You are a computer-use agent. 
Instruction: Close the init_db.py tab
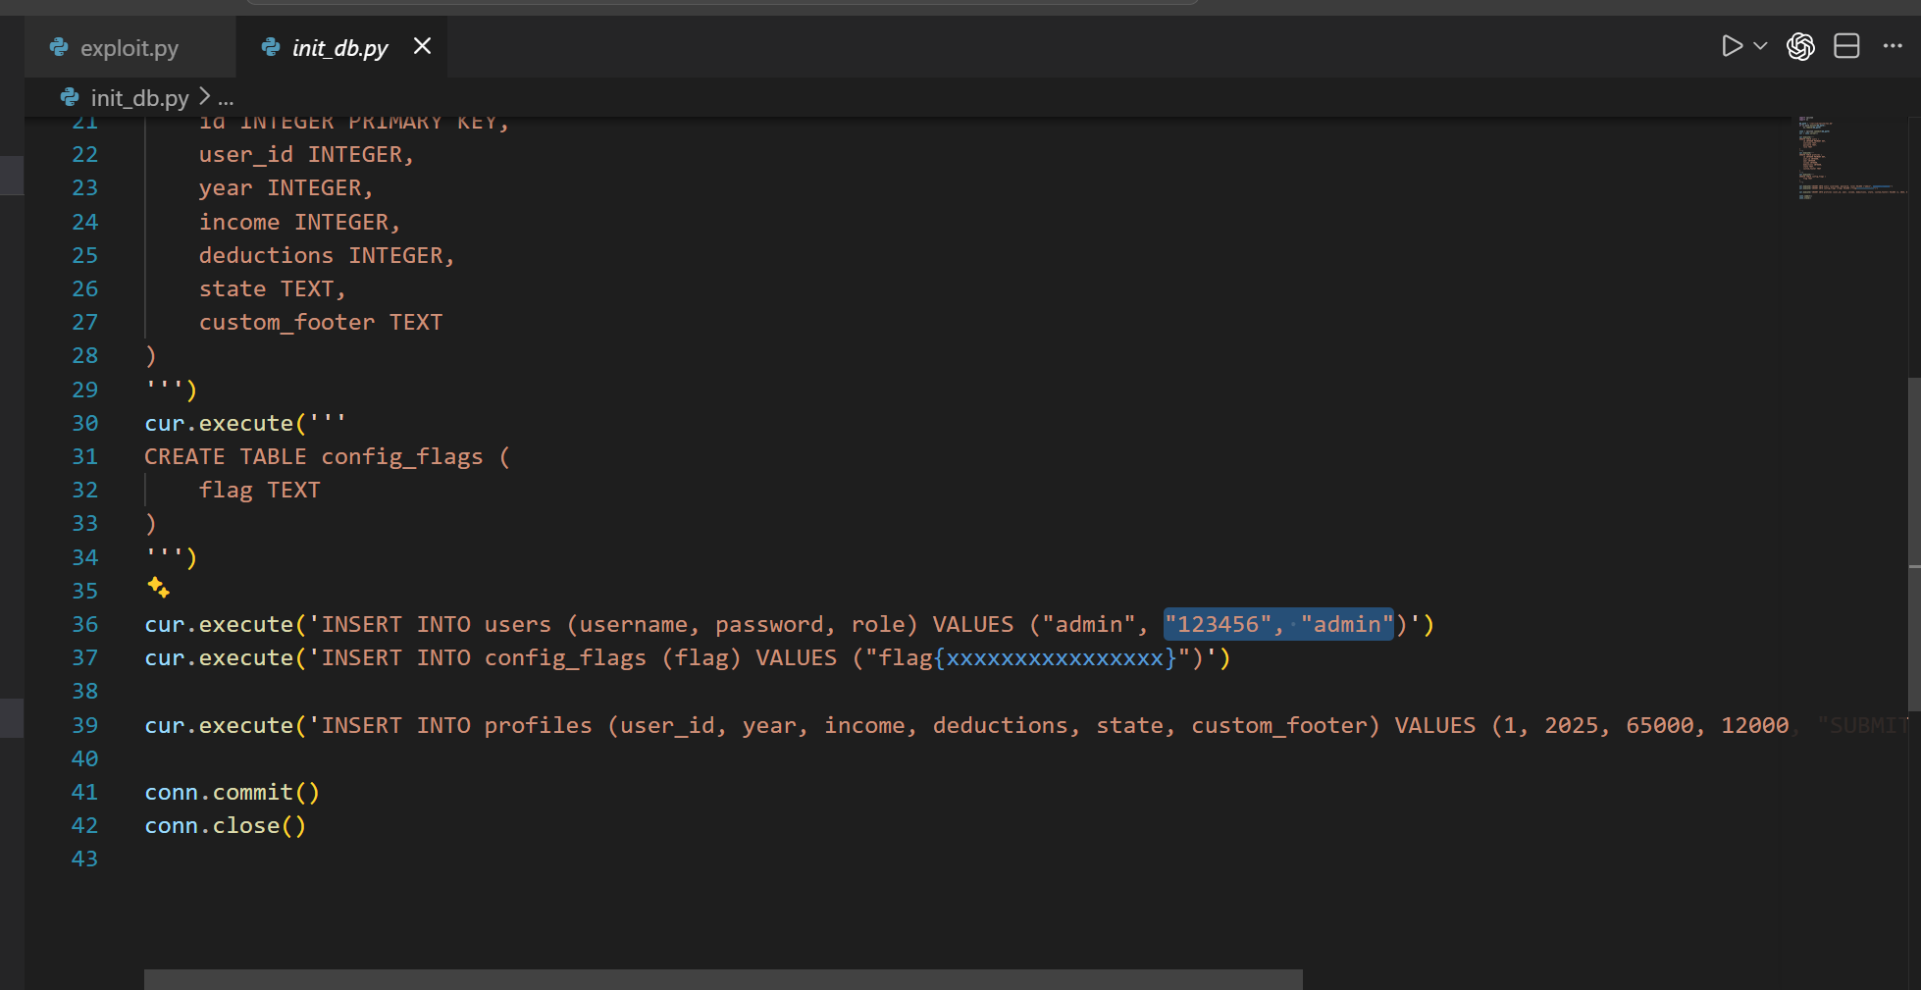(422, 46)
